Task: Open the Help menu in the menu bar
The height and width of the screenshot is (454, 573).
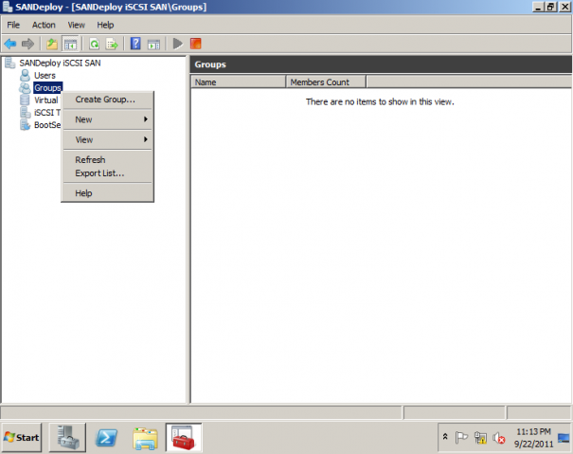Action: 105,25
